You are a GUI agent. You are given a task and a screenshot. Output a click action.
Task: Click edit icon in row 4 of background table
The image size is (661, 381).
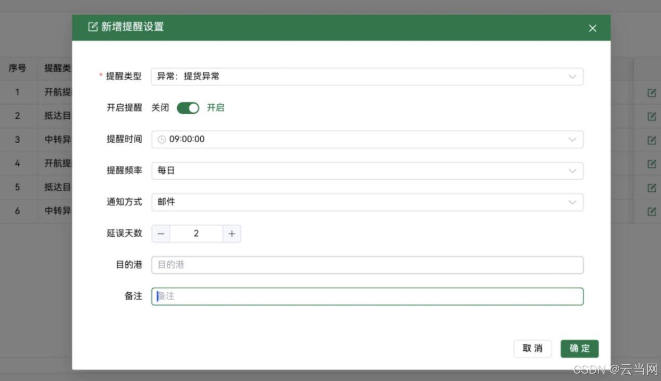coord(651,164)
